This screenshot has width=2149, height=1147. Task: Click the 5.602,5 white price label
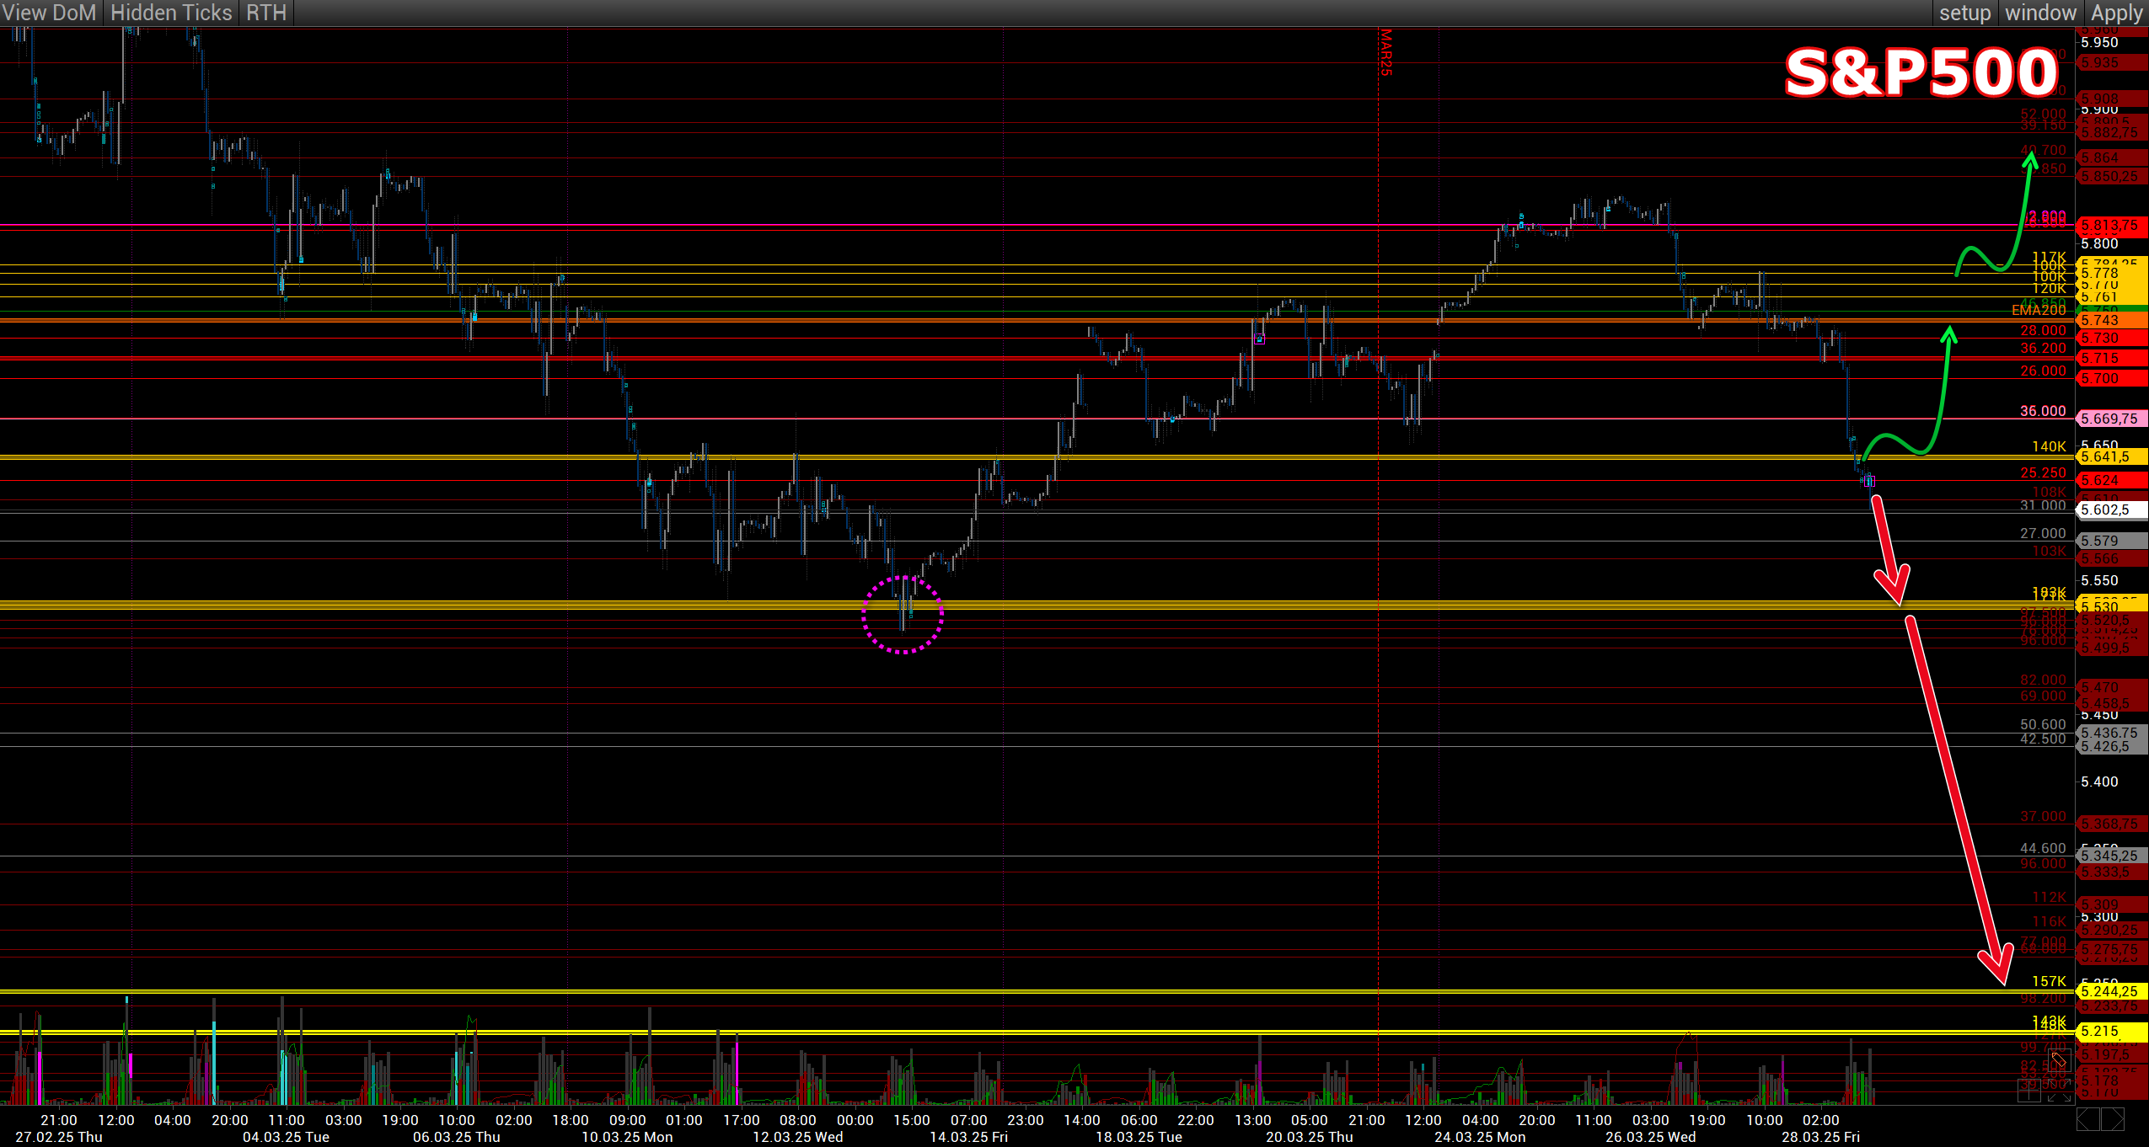pyautogui.click(x=2112, y=509)
